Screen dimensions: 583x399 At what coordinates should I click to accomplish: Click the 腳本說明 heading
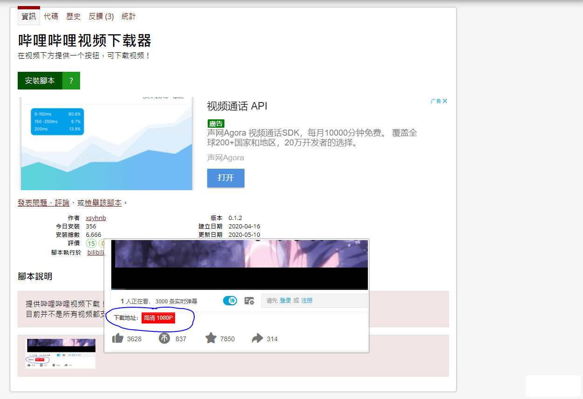[35, 276]
